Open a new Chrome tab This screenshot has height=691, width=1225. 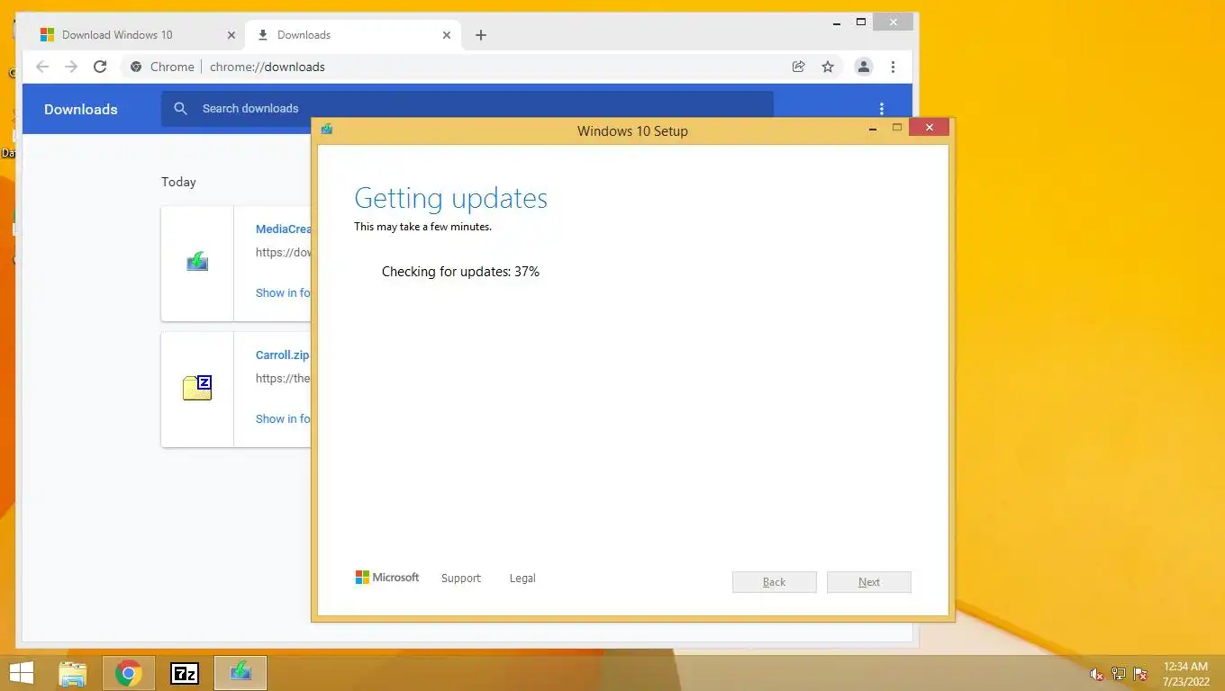481,35
